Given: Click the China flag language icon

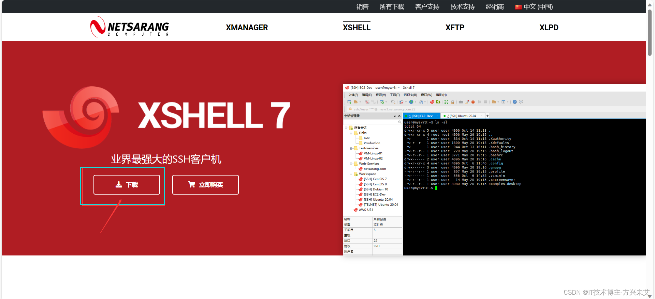Looking at the screenshot, I should pyautogui.click(x=518, y=7).
